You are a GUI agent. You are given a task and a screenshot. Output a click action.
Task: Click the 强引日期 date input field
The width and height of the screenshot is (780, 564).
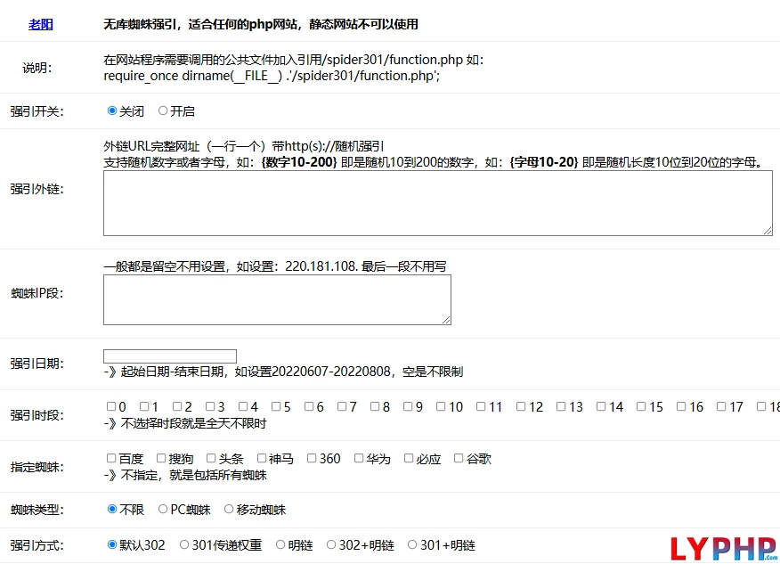coord(169,356)
